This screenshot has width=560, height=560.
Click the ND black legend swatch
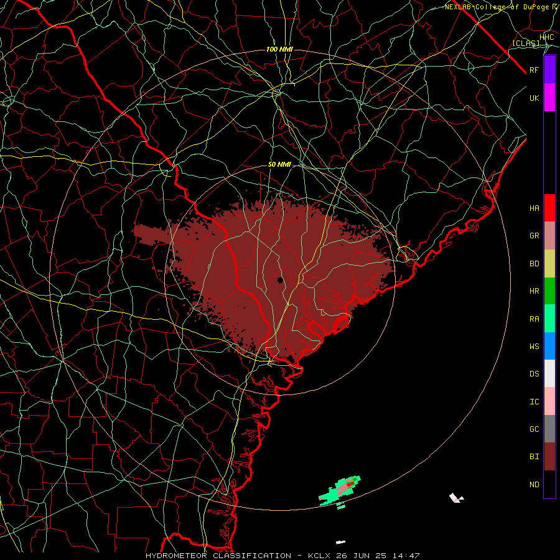(549, 484)
